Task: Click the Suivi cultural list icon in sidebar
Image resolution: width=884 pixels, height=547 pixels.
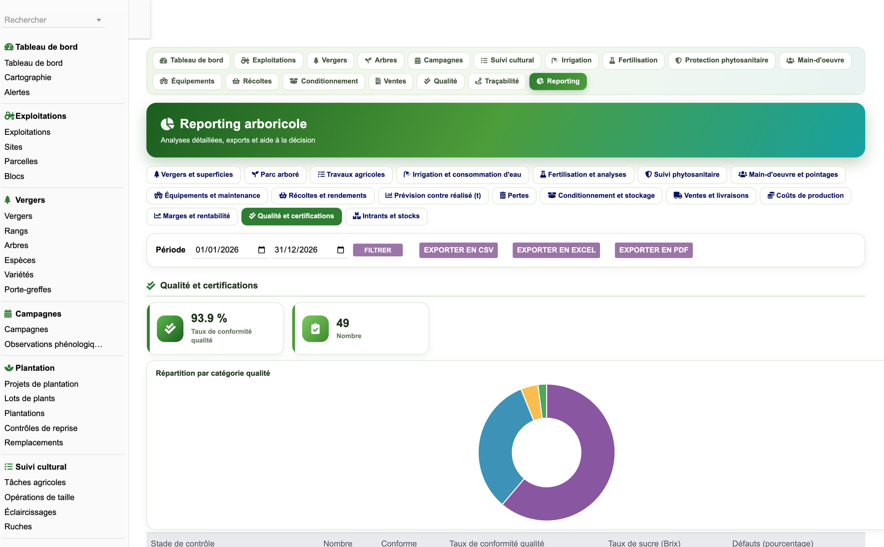Action: click(x=9, y=467)
